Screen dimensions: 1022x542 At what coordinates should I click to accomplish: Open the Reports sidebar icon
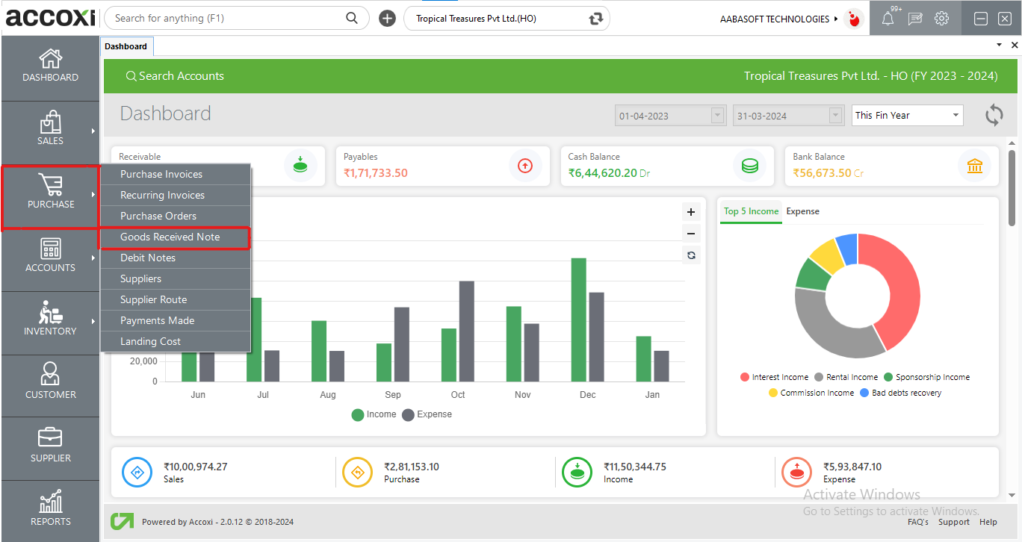tap(50, 509)
